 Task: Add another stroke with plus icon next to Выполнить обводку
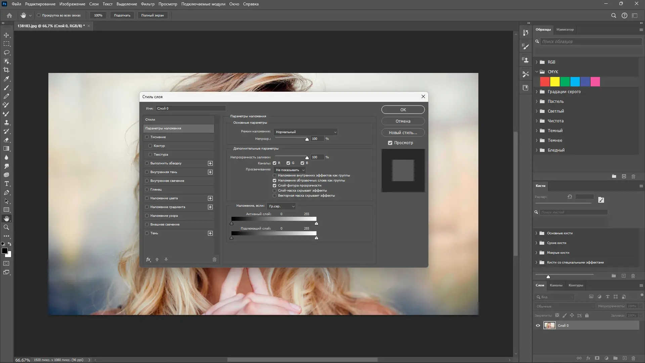tap(210, 163)
